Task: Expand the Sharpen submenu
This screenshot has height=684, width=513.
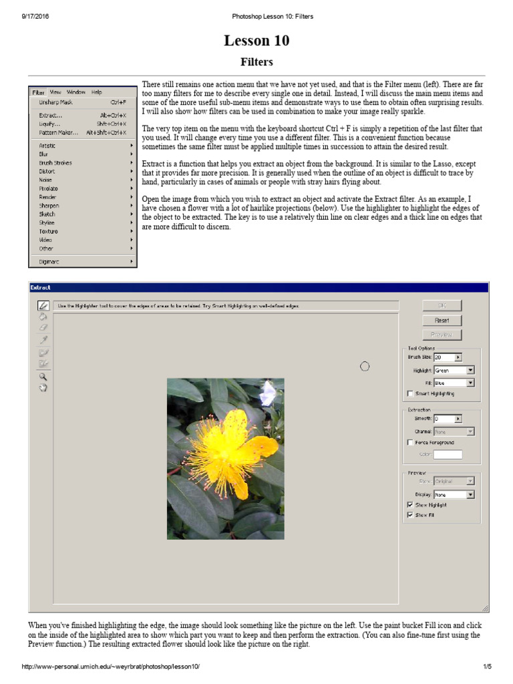Action: pyautogui.click(x=83, y=206)
